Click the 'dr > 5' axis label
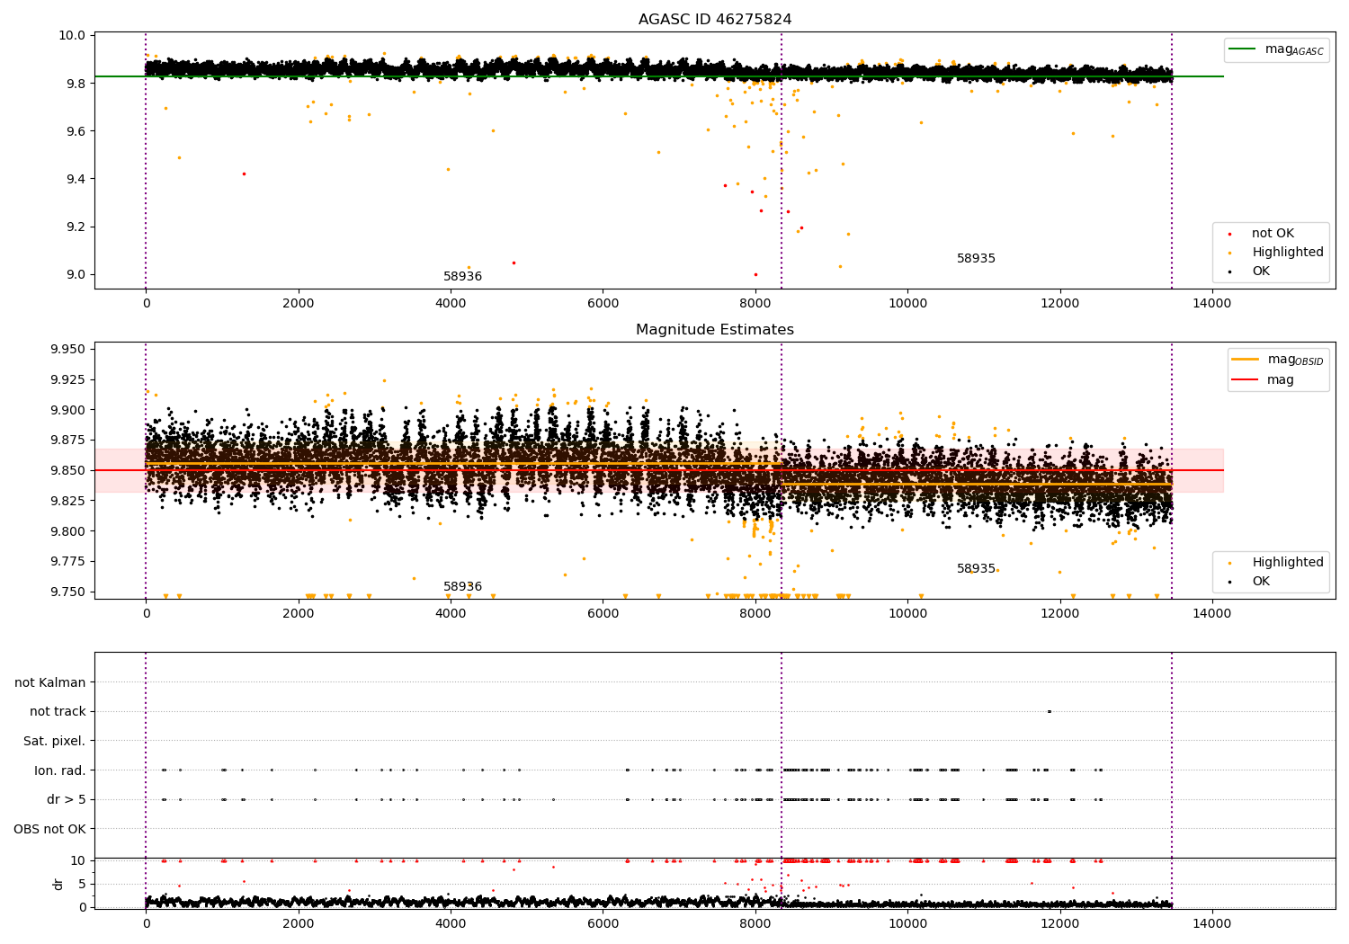Image resolution: width=1349 pixels, height=944 pixels. coord(67,799)
